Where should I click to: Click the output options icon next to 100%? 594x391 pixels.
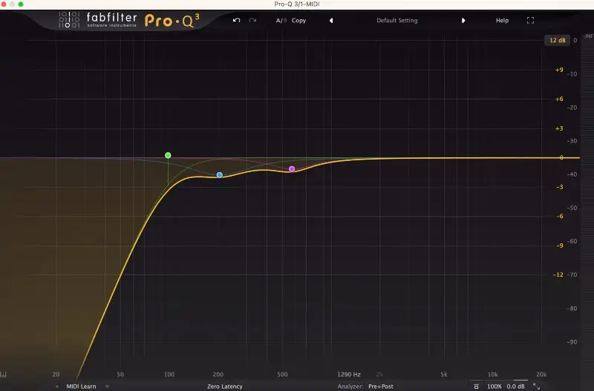coord(477,387)
